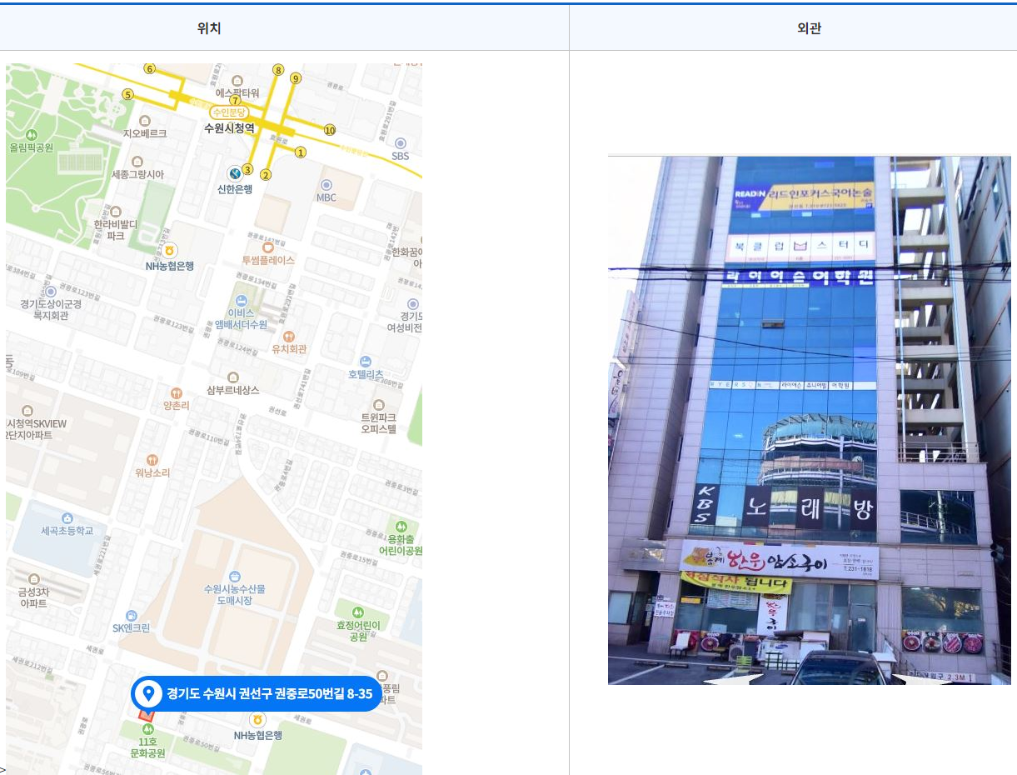
Task: Select the 신한은행 bank marker icon
Action: coord(235,173)
